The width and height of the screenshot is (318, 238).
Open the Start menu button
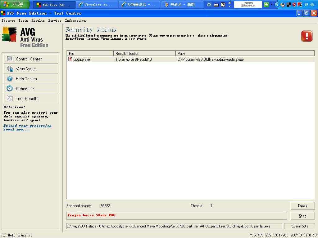point(15,4)
